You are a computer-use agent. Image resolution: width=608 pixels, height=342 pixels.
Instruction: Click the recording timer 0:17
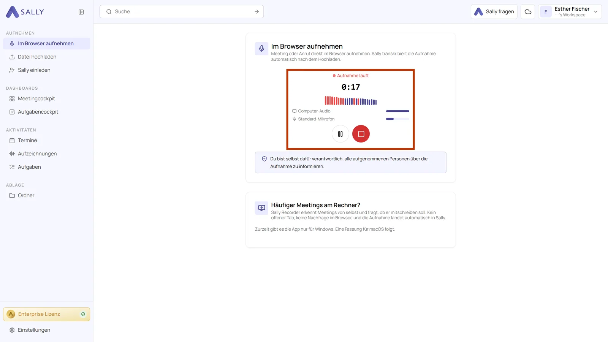coord(351,87)
